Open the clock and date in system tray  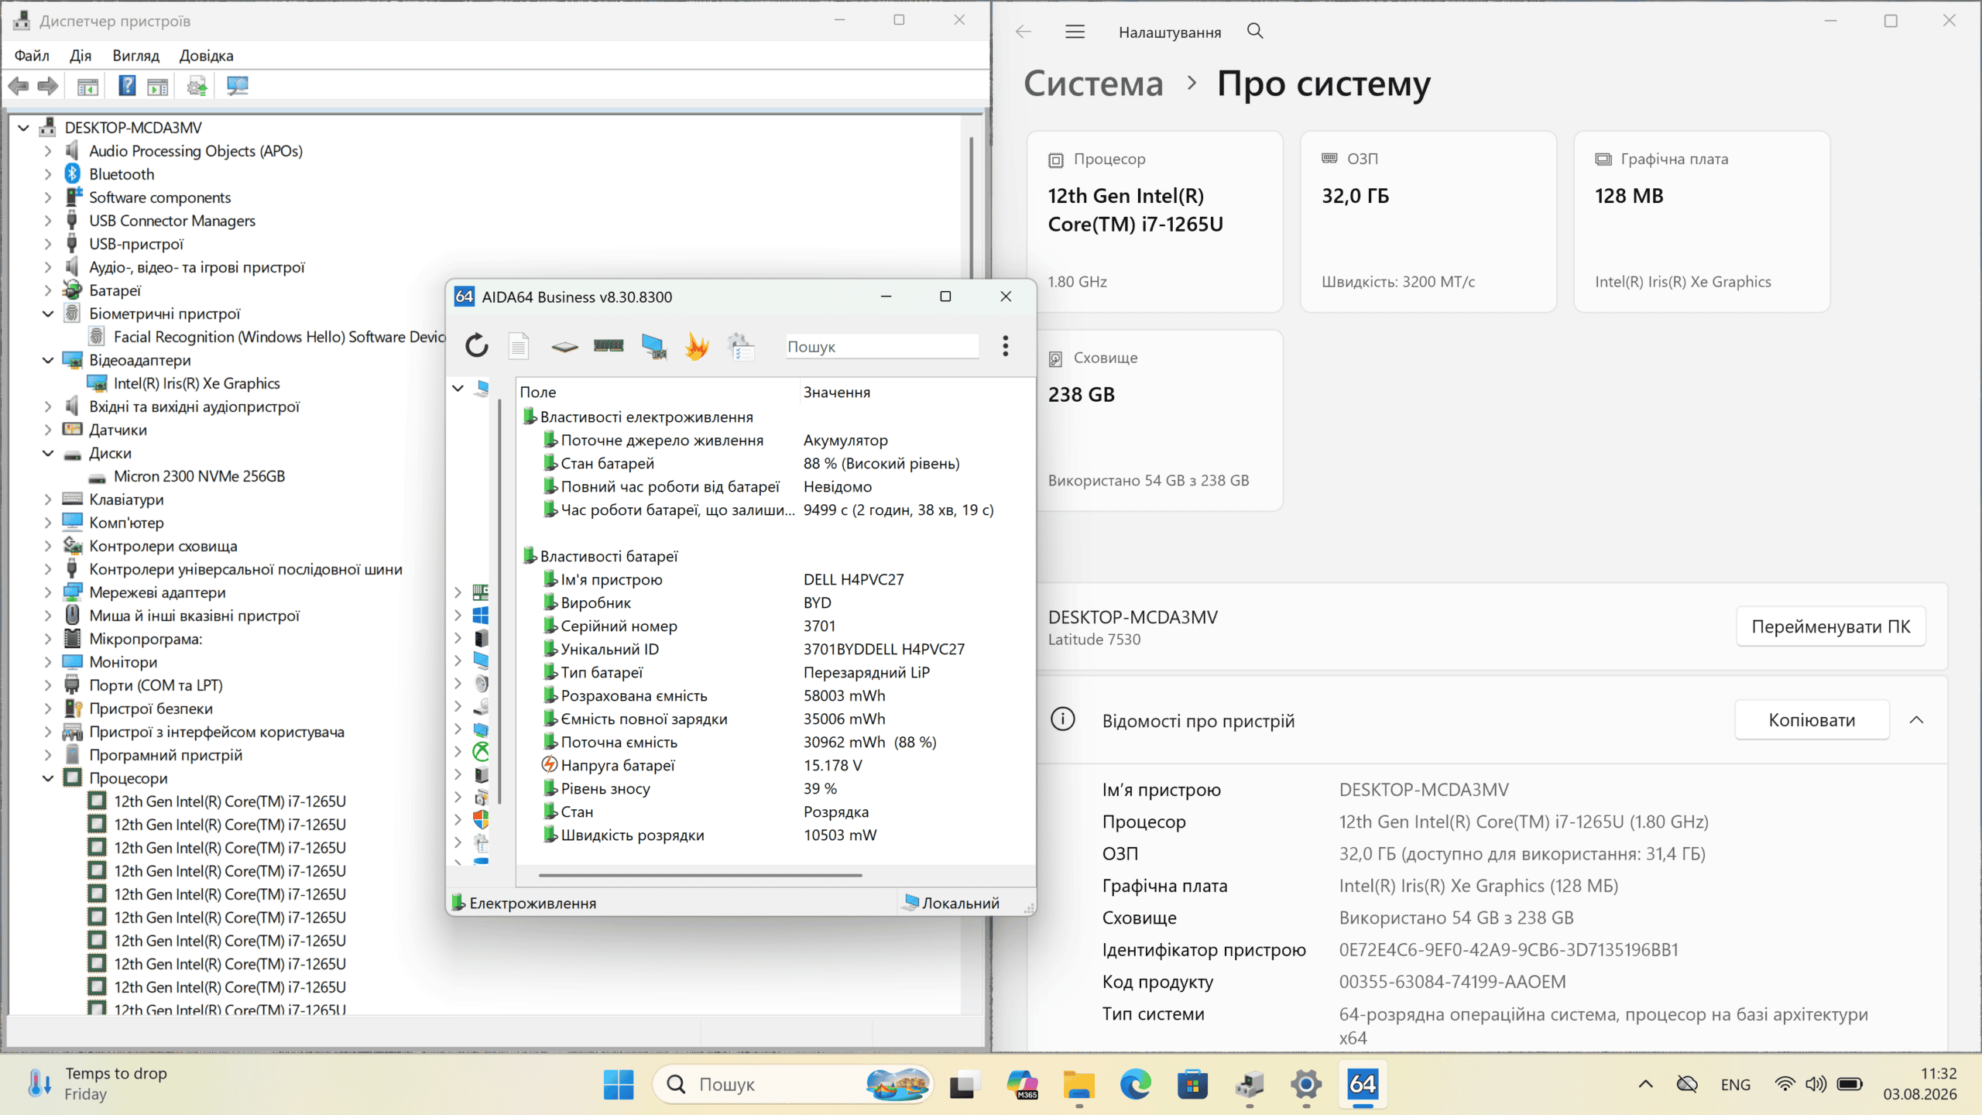1920,1084
